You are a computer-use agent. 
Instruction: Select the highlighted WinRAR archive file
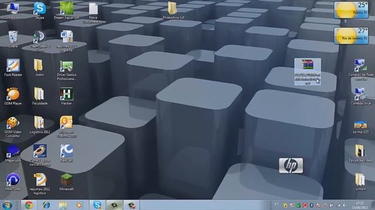pos(308,72)
